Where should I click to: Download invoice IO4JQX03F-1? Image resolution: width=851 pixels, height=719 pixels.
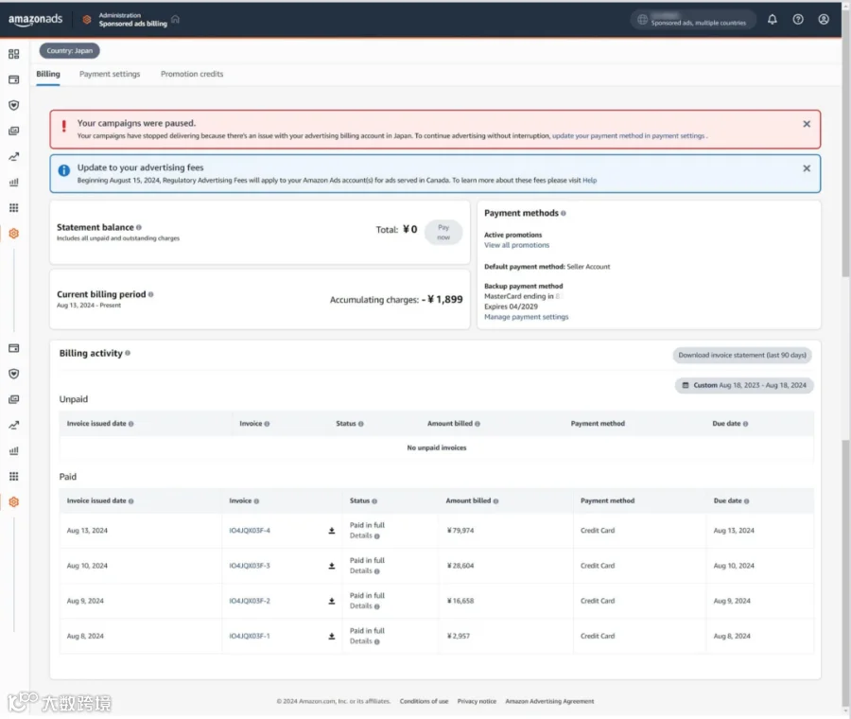(x=332, y=637)
